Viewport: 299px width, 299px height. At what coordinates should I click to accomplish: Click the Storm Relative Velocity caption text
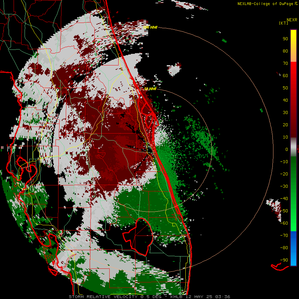click(149, 297)
